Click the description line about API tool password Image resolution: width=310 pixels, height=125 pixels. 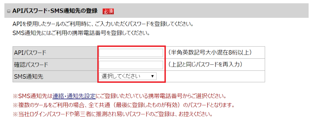click(103, 24)
